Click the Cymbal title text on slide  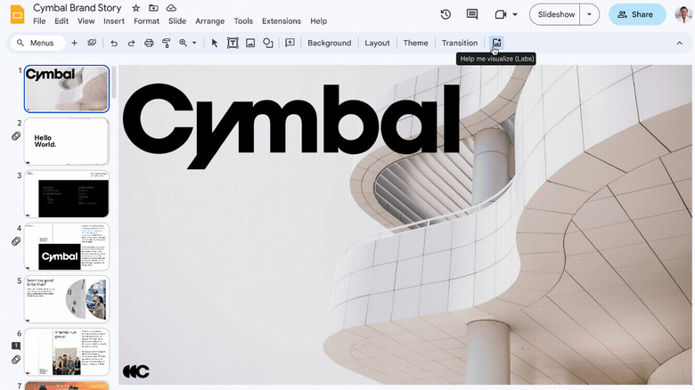[290, 126]
